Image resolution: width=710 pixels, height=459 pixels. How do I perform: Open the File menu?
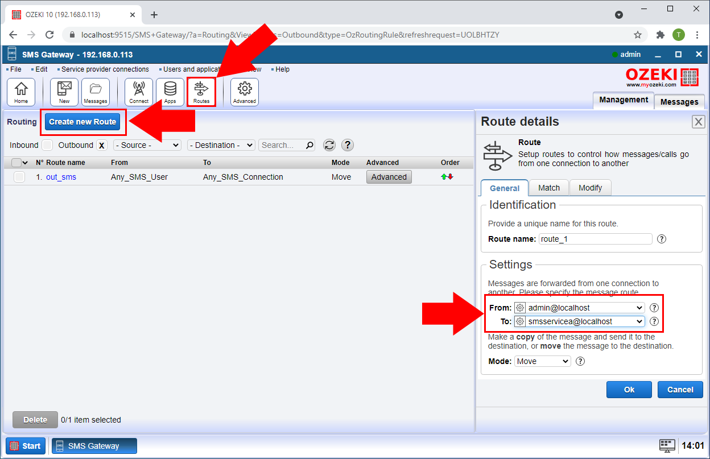(x=15, y=69)
